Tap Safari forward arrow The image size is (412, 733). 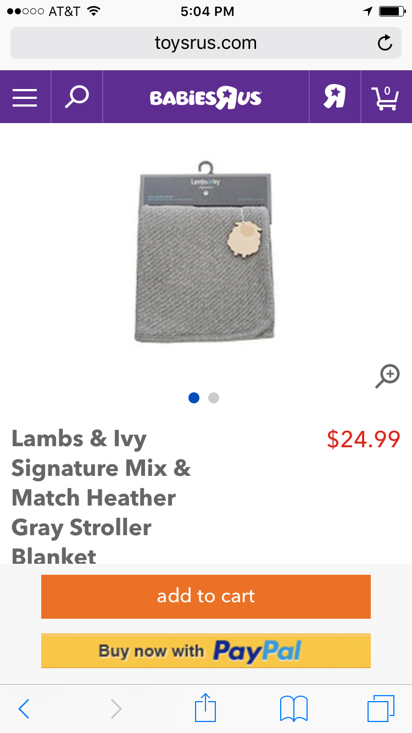116,709
